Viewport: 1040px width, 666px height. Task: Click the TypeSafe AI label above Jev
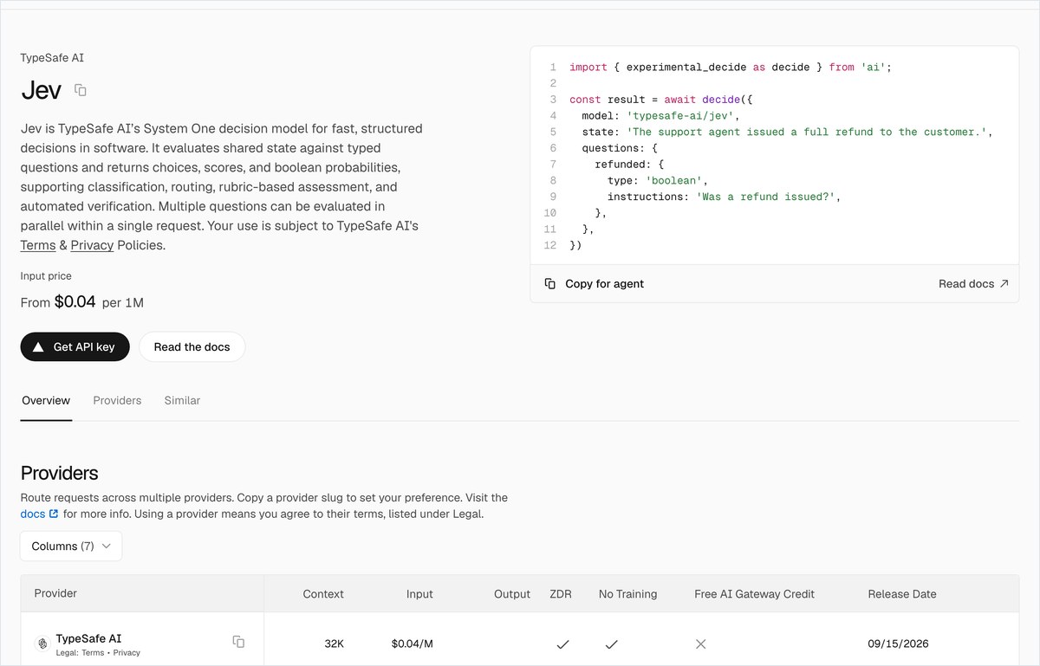[x=52, y=58]
